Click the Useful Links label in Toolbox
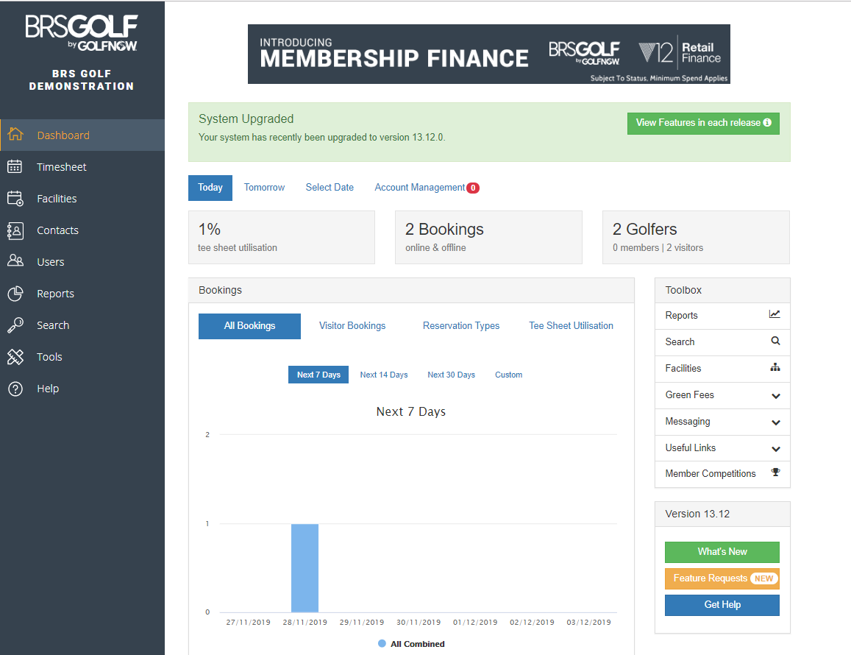851x655 pixels. (x=691, y=447)
